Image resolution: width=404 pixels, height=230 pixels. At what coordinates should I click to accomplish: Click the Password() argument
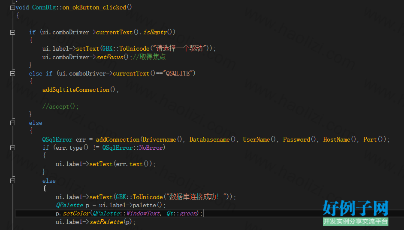pos(300,139)
